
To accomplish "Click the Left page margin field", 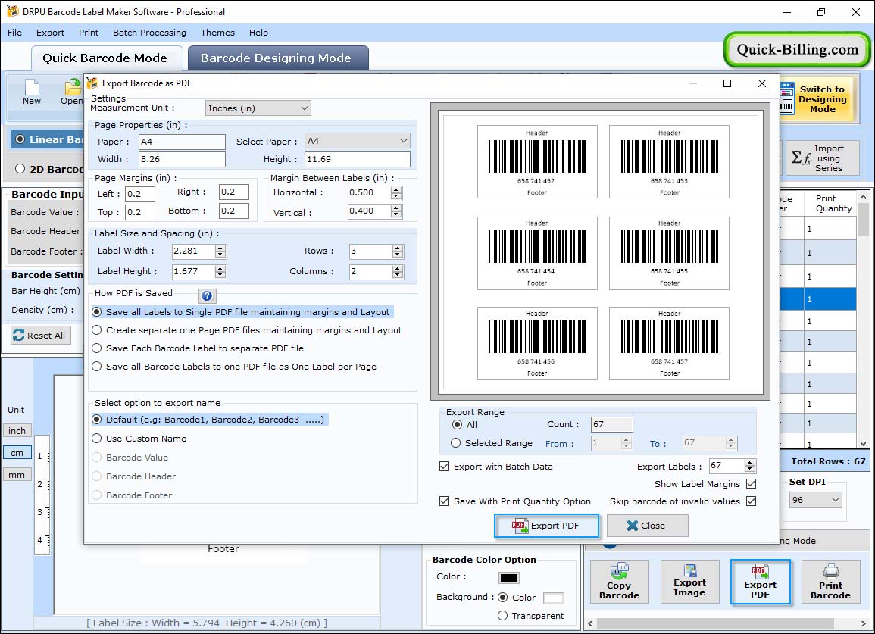I will point(139,194).
